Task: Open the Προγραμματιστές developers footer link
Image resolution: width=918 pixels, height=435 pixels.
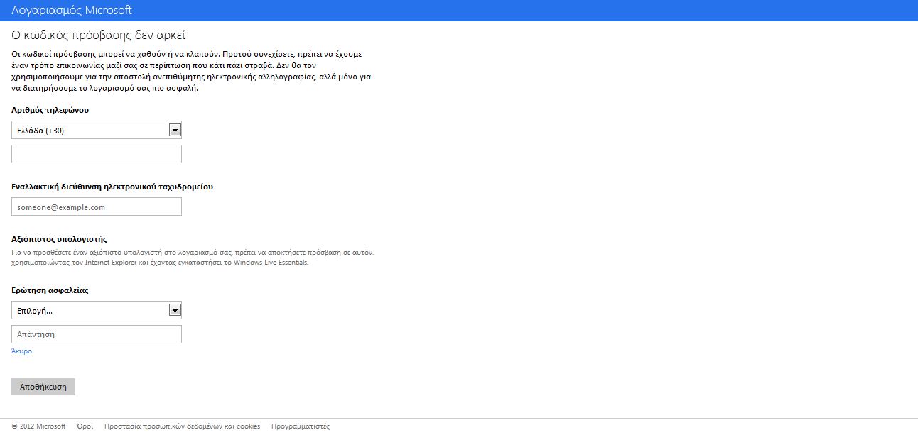Action: click(x=301, y=426)
